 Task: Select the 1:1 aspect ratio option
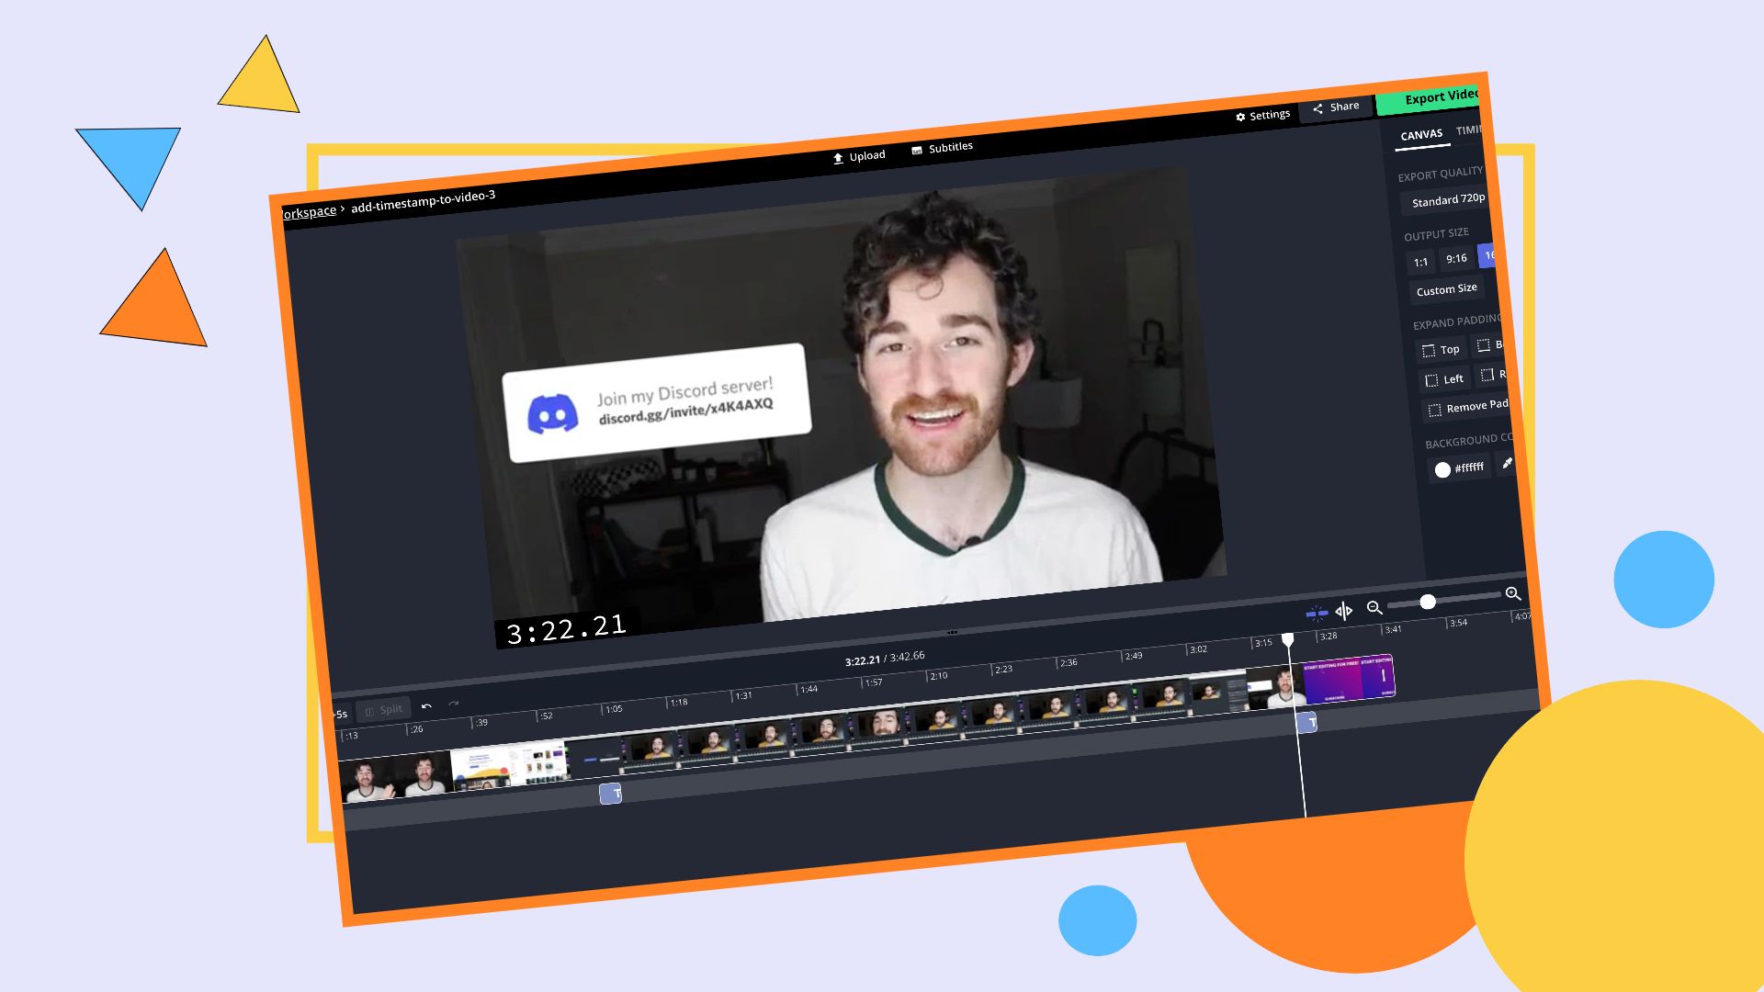pyautogui.click(x=1421, y=259)
